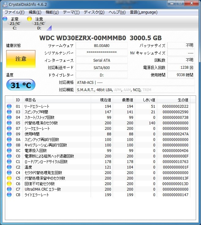
Task: Select the 回復不可能セクタ数 attribute name
Action: click(x=40, y=184)
